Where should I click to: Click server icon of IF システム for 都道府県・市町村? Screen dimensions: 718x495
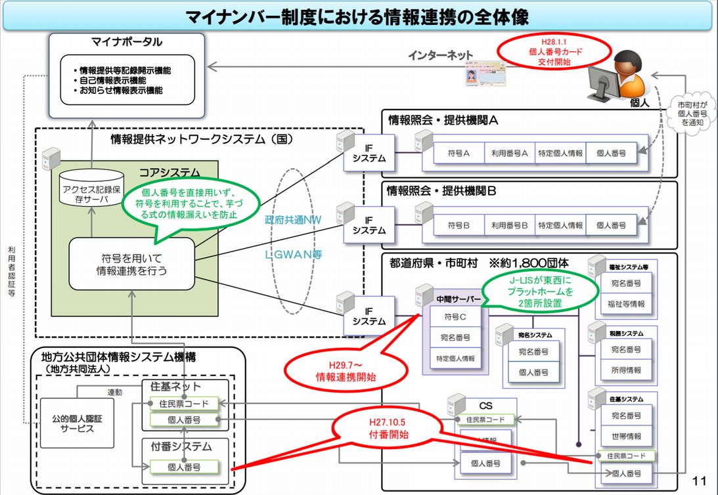[x=346, y=303]
